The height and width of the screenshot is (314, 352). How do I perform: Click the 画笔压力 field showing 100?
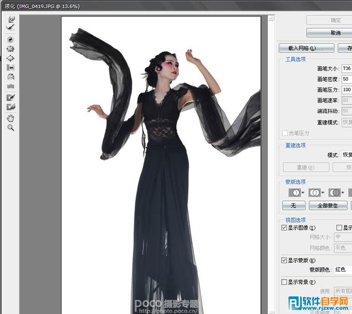pyautogui.click(x=347, y=89)
